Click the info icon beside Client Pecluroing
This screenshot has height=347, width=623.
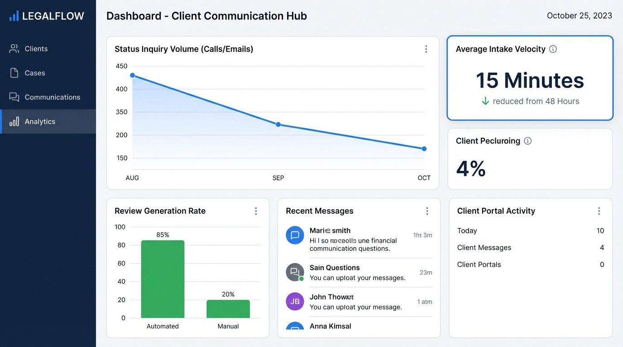527,141
